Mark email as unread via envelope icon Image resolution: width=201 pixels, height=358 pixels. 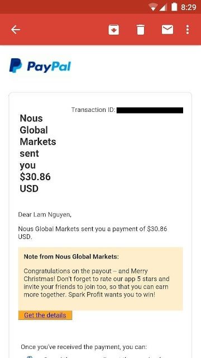pos(167,30)
